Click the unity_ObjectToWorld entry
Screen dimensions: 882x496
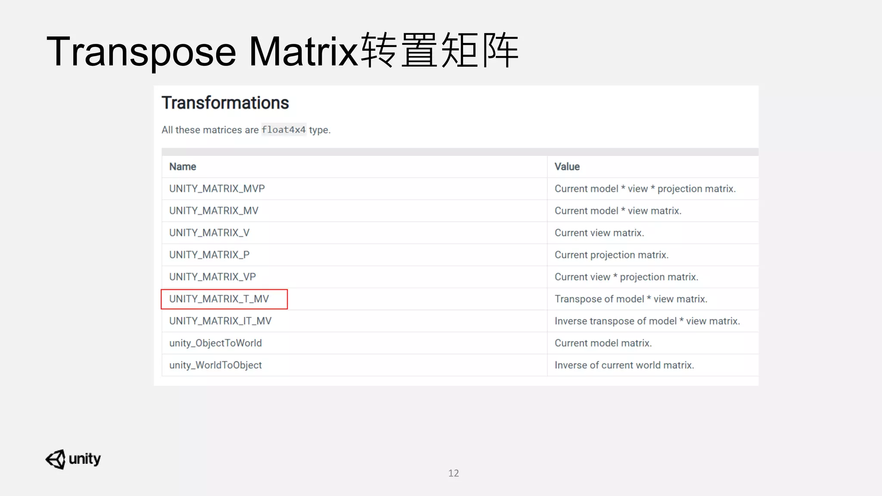click(x=215, y=343)
